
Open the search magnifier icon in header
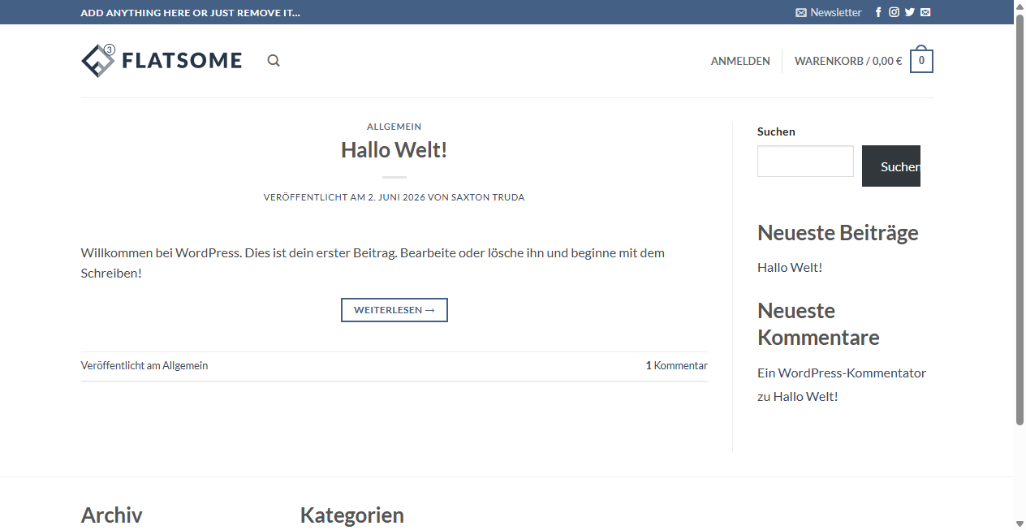[274, 61]
